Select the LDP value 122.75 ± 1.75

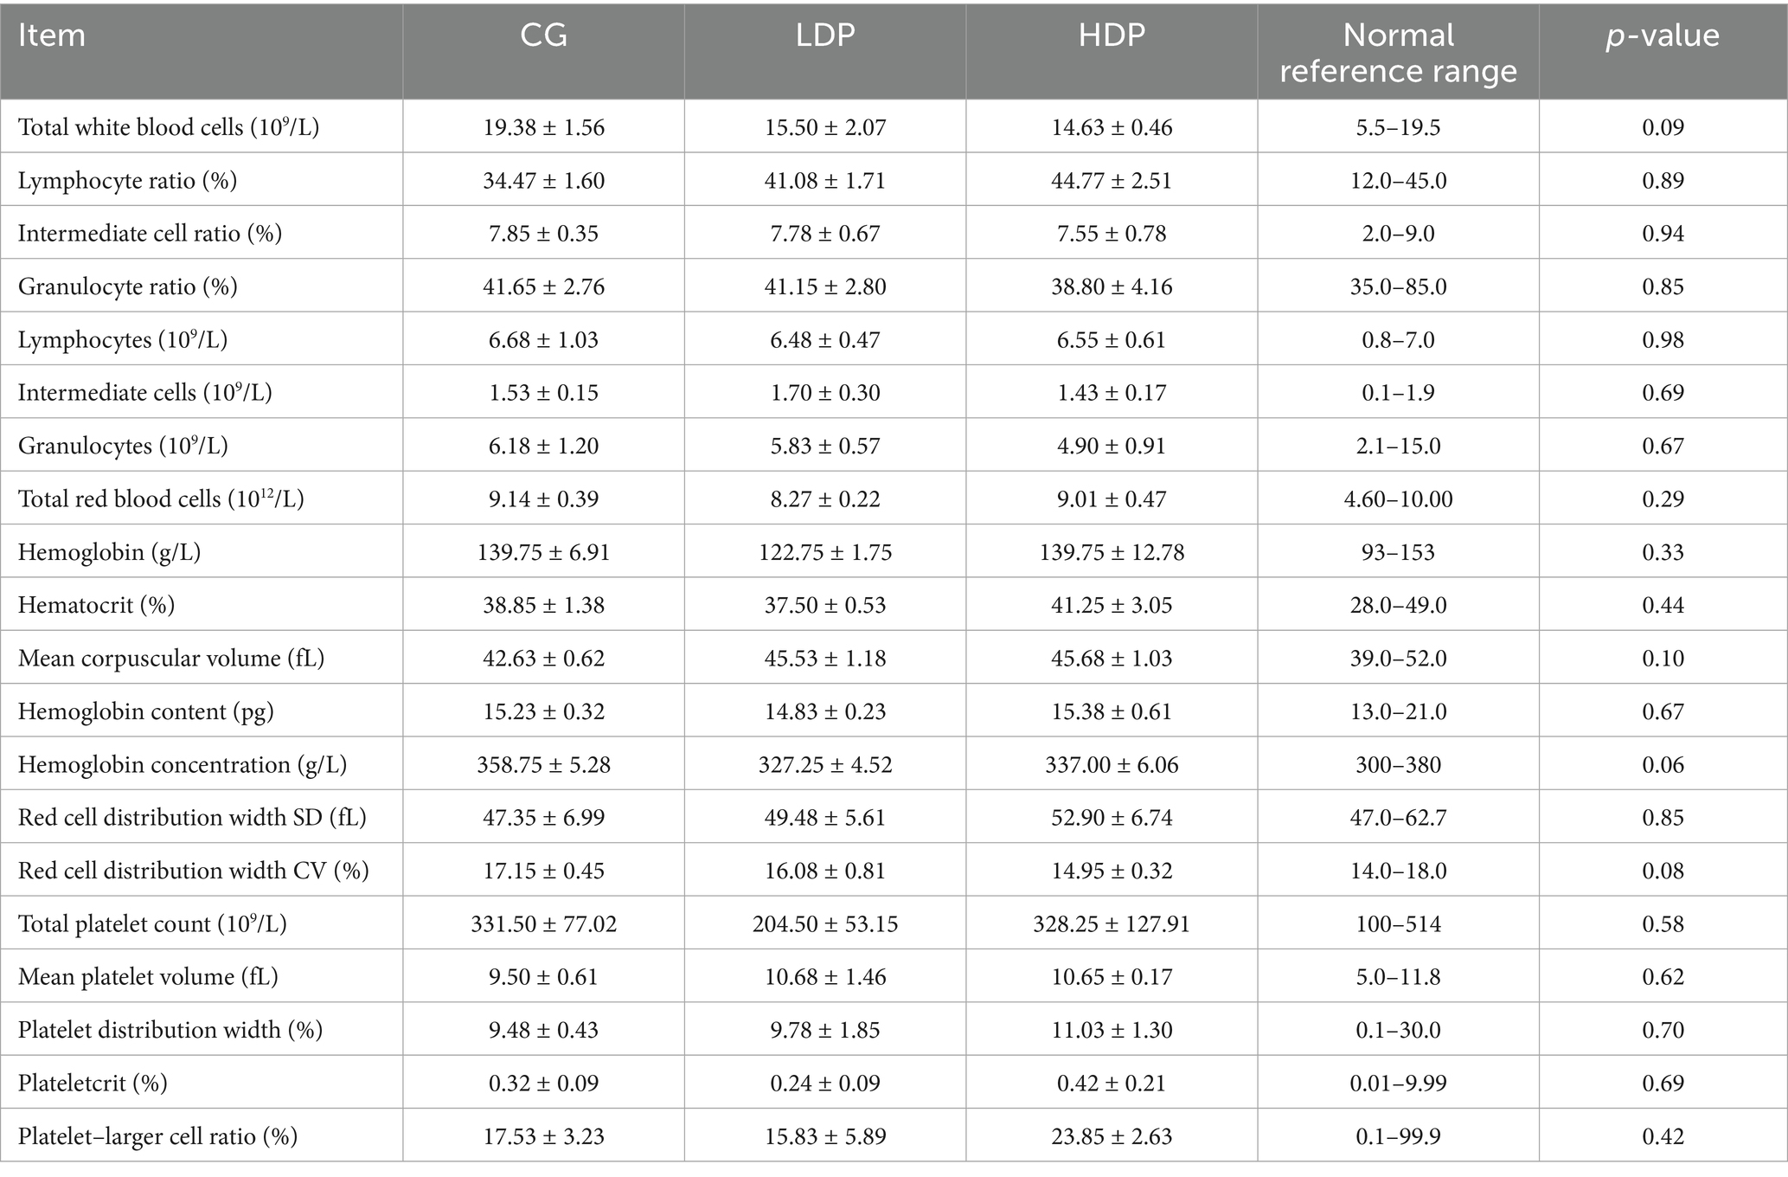click(824, 552)
